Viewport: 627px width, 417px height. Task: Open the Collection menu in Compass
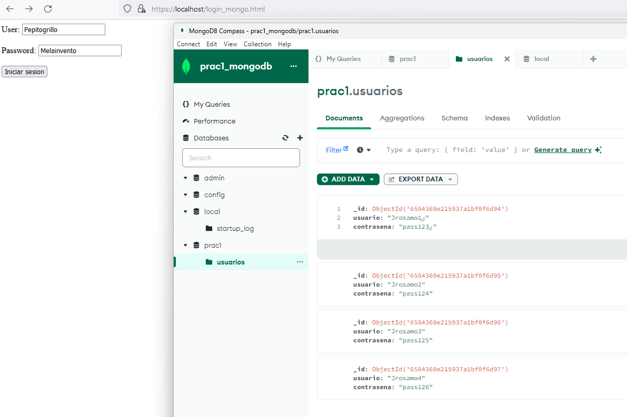pyautogui.click(x=257, y=44)
